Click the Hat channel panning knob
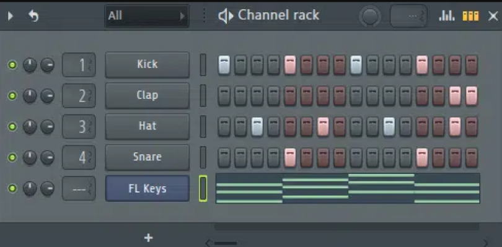Image resolution: width=502 pixels, height=247 pixels. click(30, 127)
